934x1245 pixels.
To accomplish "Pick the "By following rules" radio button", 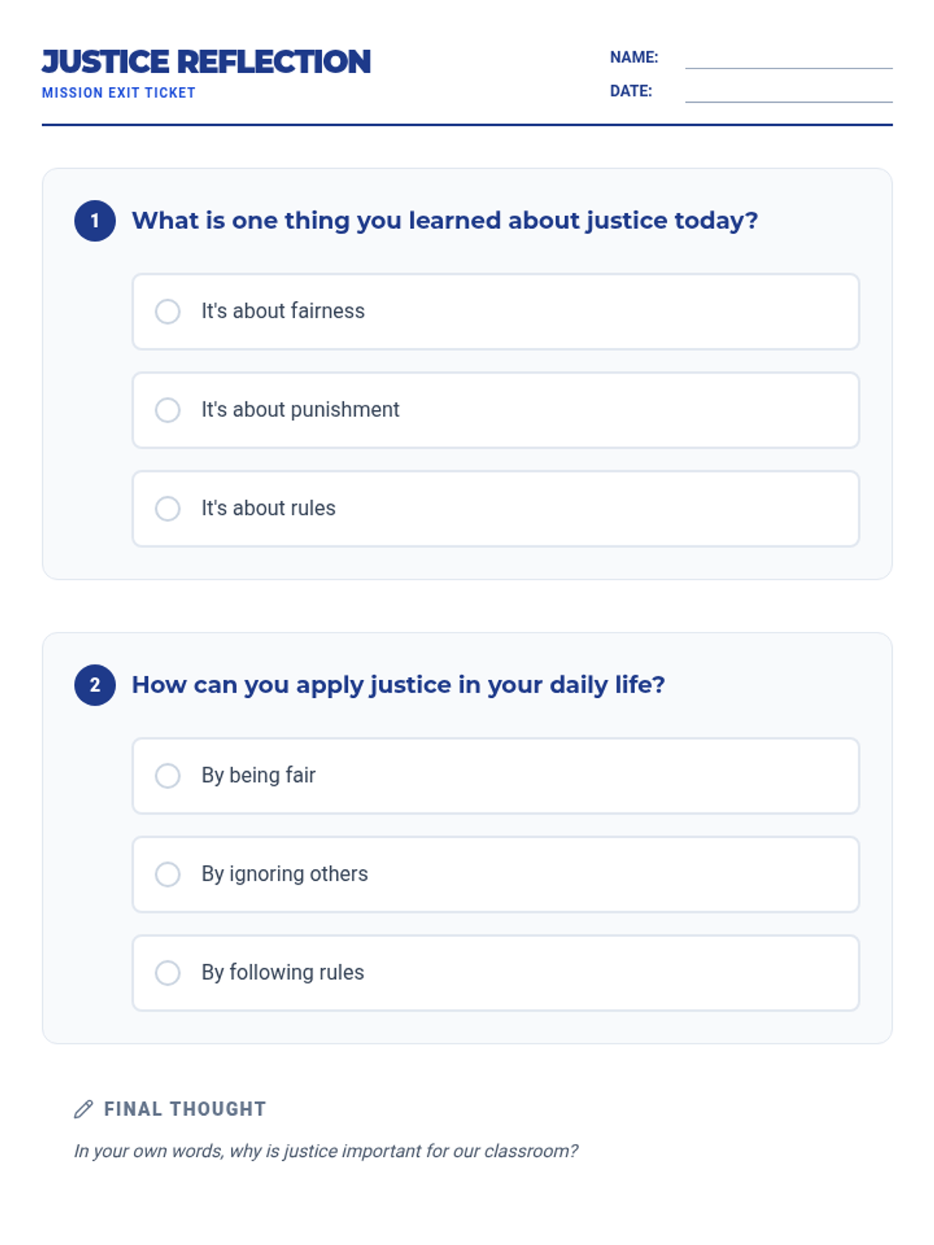I will pyautogui.click(x=167, y=973).
